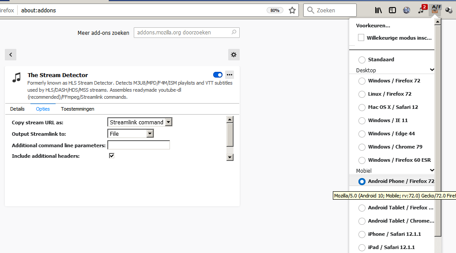Switch to the Details tab

tap(18, 109)
